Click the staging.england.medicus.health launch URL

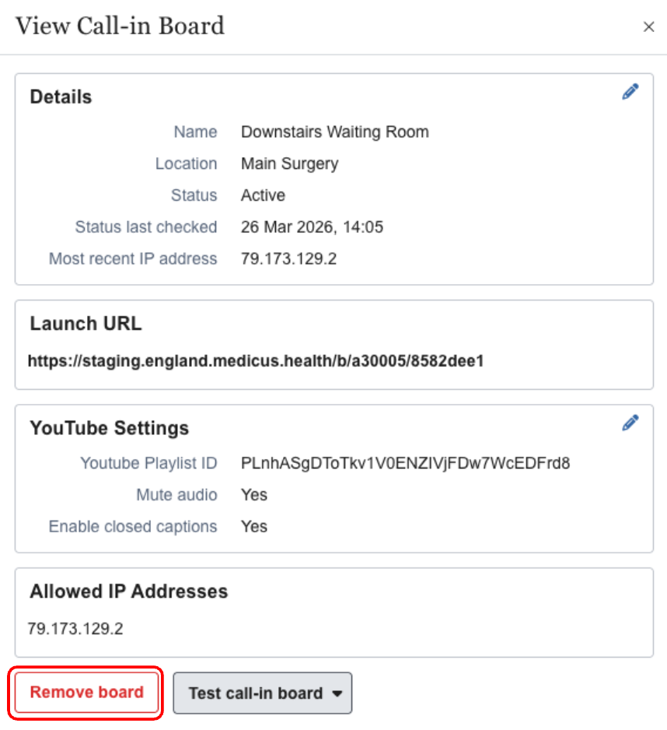tap(256, 361)
